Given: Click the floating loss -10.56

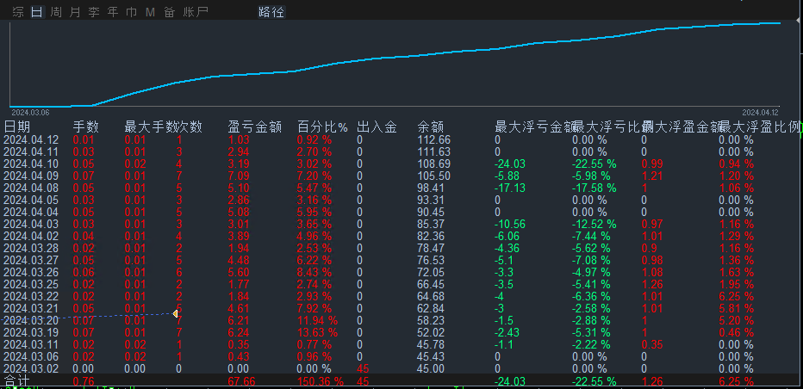Looking at the screenshot, I should pos(509,224).
